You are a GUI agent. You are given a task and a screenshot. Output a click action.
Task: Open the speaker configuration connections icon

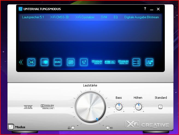(136, 62)
